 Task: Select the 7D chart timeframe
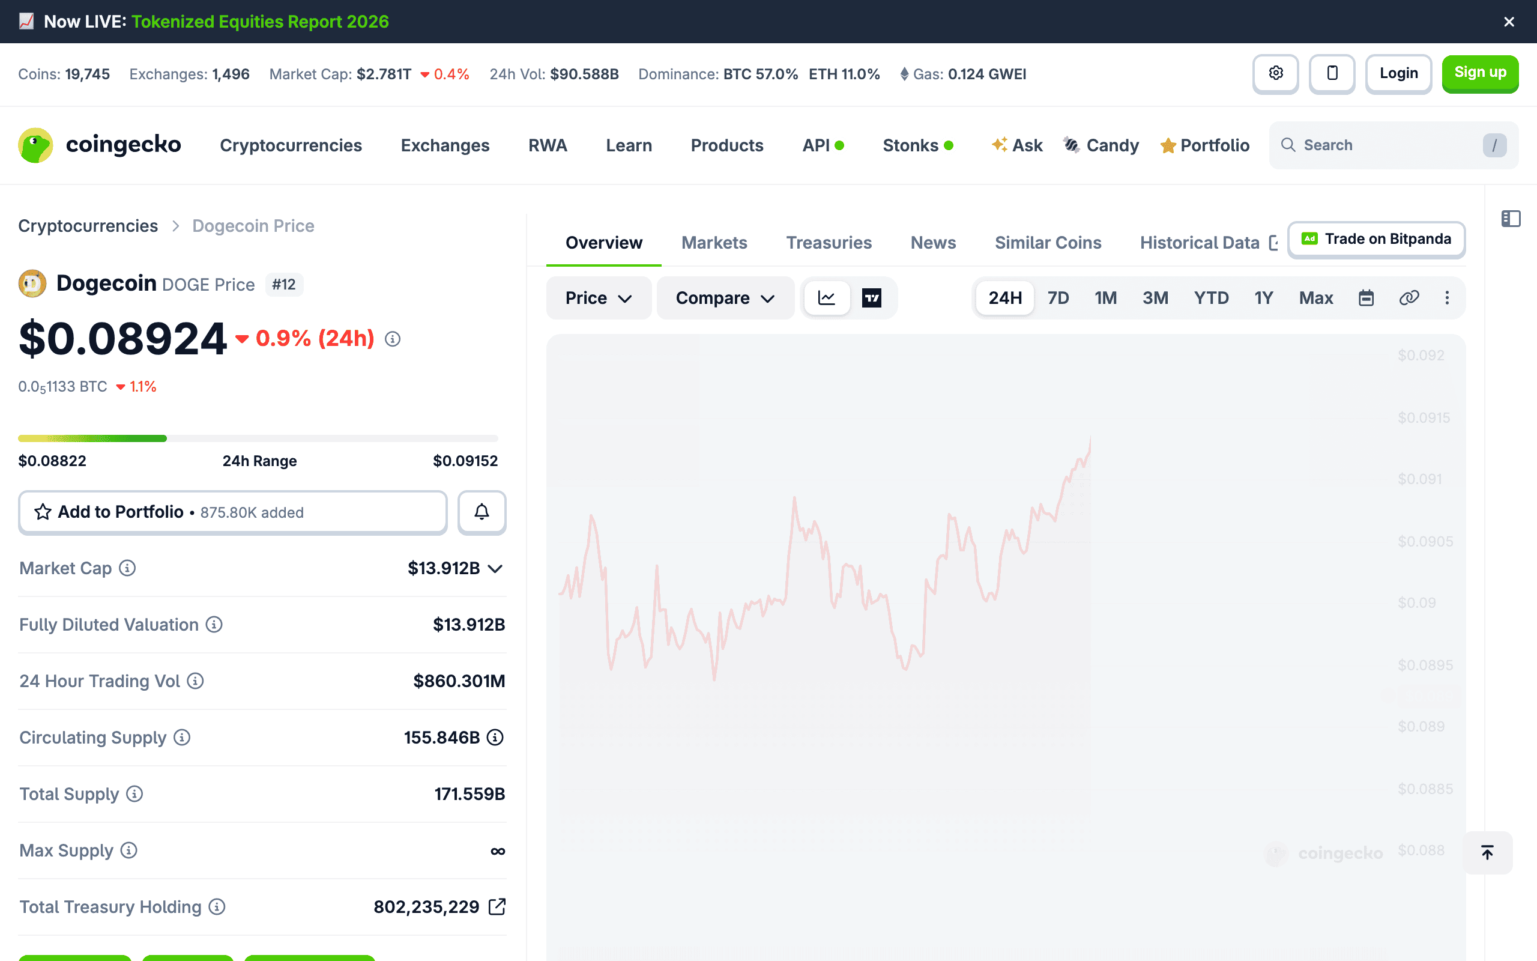pos(1058,298)
